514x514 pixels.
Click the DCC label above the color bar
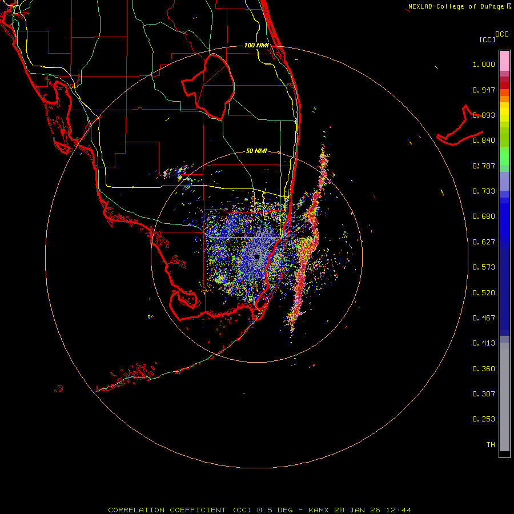pyautogui.click(x=501, y=34)
